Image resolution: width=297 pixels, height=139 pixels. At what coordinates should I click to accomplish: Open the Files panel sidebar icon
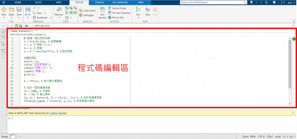[x=3, y=32]
